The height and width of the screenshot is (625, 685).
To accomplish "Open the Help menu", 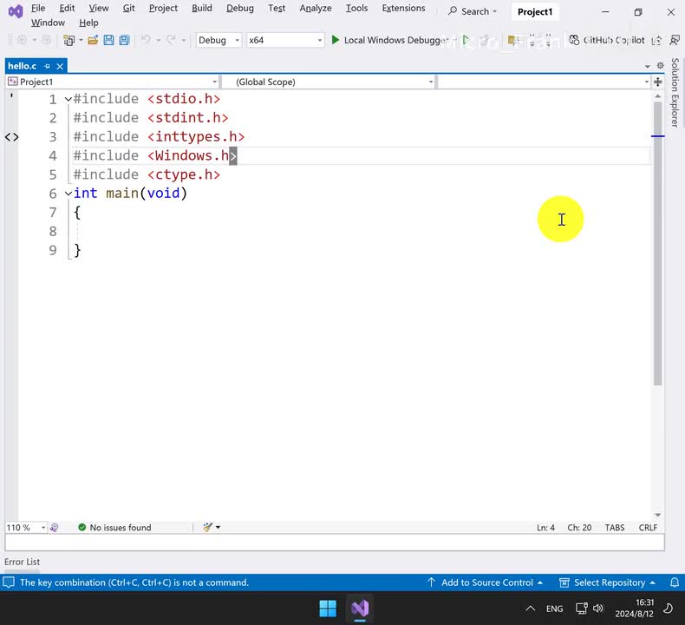I will (88, 23).
